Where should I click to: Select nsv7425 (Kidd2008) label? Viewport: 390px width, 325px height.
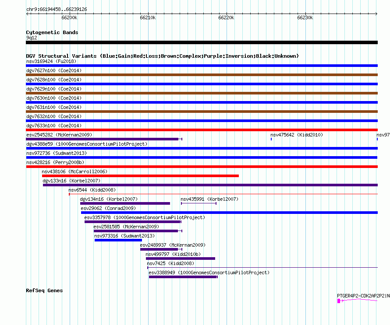click(x=170, y=263)
